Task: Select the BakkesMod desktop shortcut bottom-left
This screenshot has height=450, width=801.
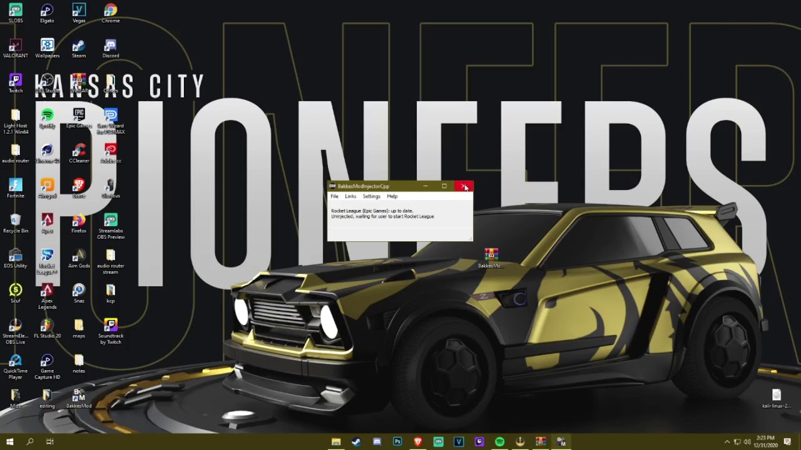Action: click(79, 398)
